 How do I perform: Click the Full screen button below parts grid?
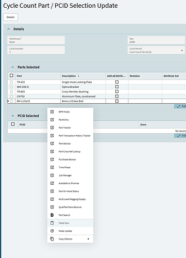(x=180, y=106)
